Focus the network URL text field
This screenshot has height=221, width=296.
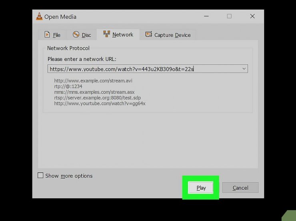[x=144, y=69]
